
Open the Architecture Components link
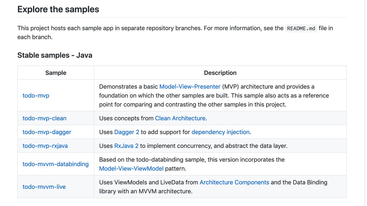point(234,182)
